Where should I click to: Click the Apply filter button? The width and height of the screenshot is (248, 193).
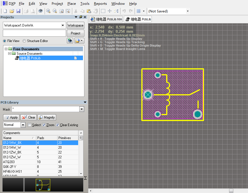[11, 117]
